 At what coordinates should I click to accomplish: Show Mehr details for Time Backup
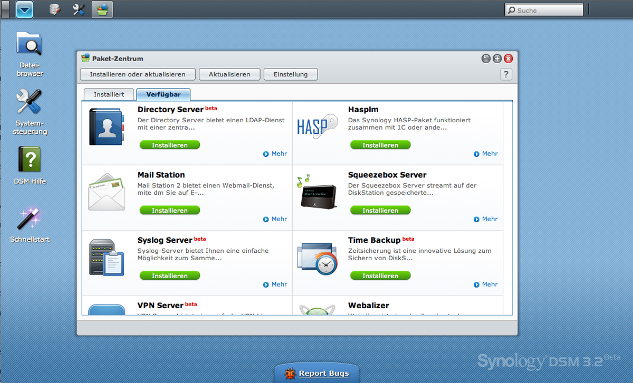486,284
